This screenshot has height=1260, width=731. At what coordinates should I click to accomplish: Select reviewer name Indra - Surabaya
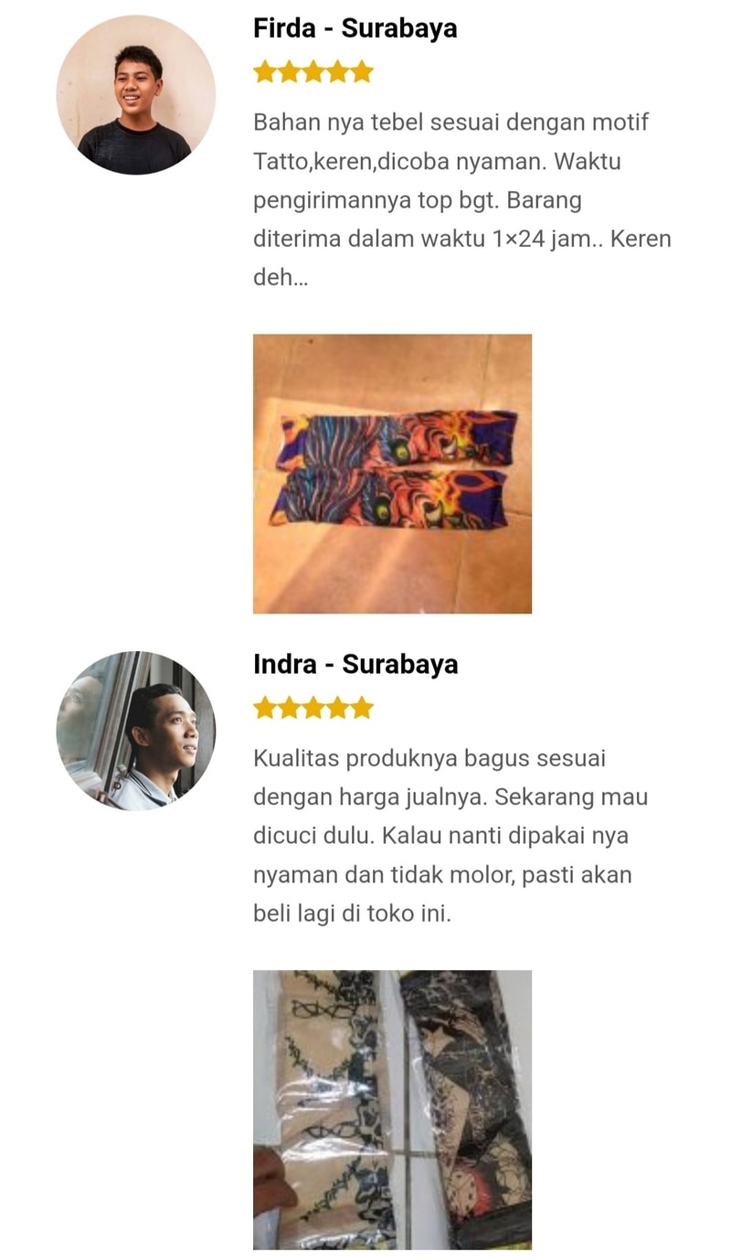(355, 664)
